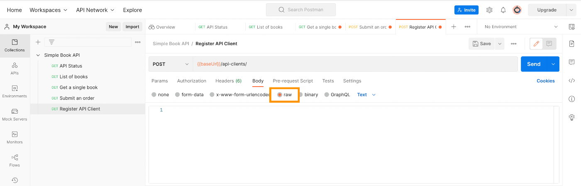Screen dimensions: 581x186
Task: Open Documentation icon in right sidebar
Action: coord(571,43)
